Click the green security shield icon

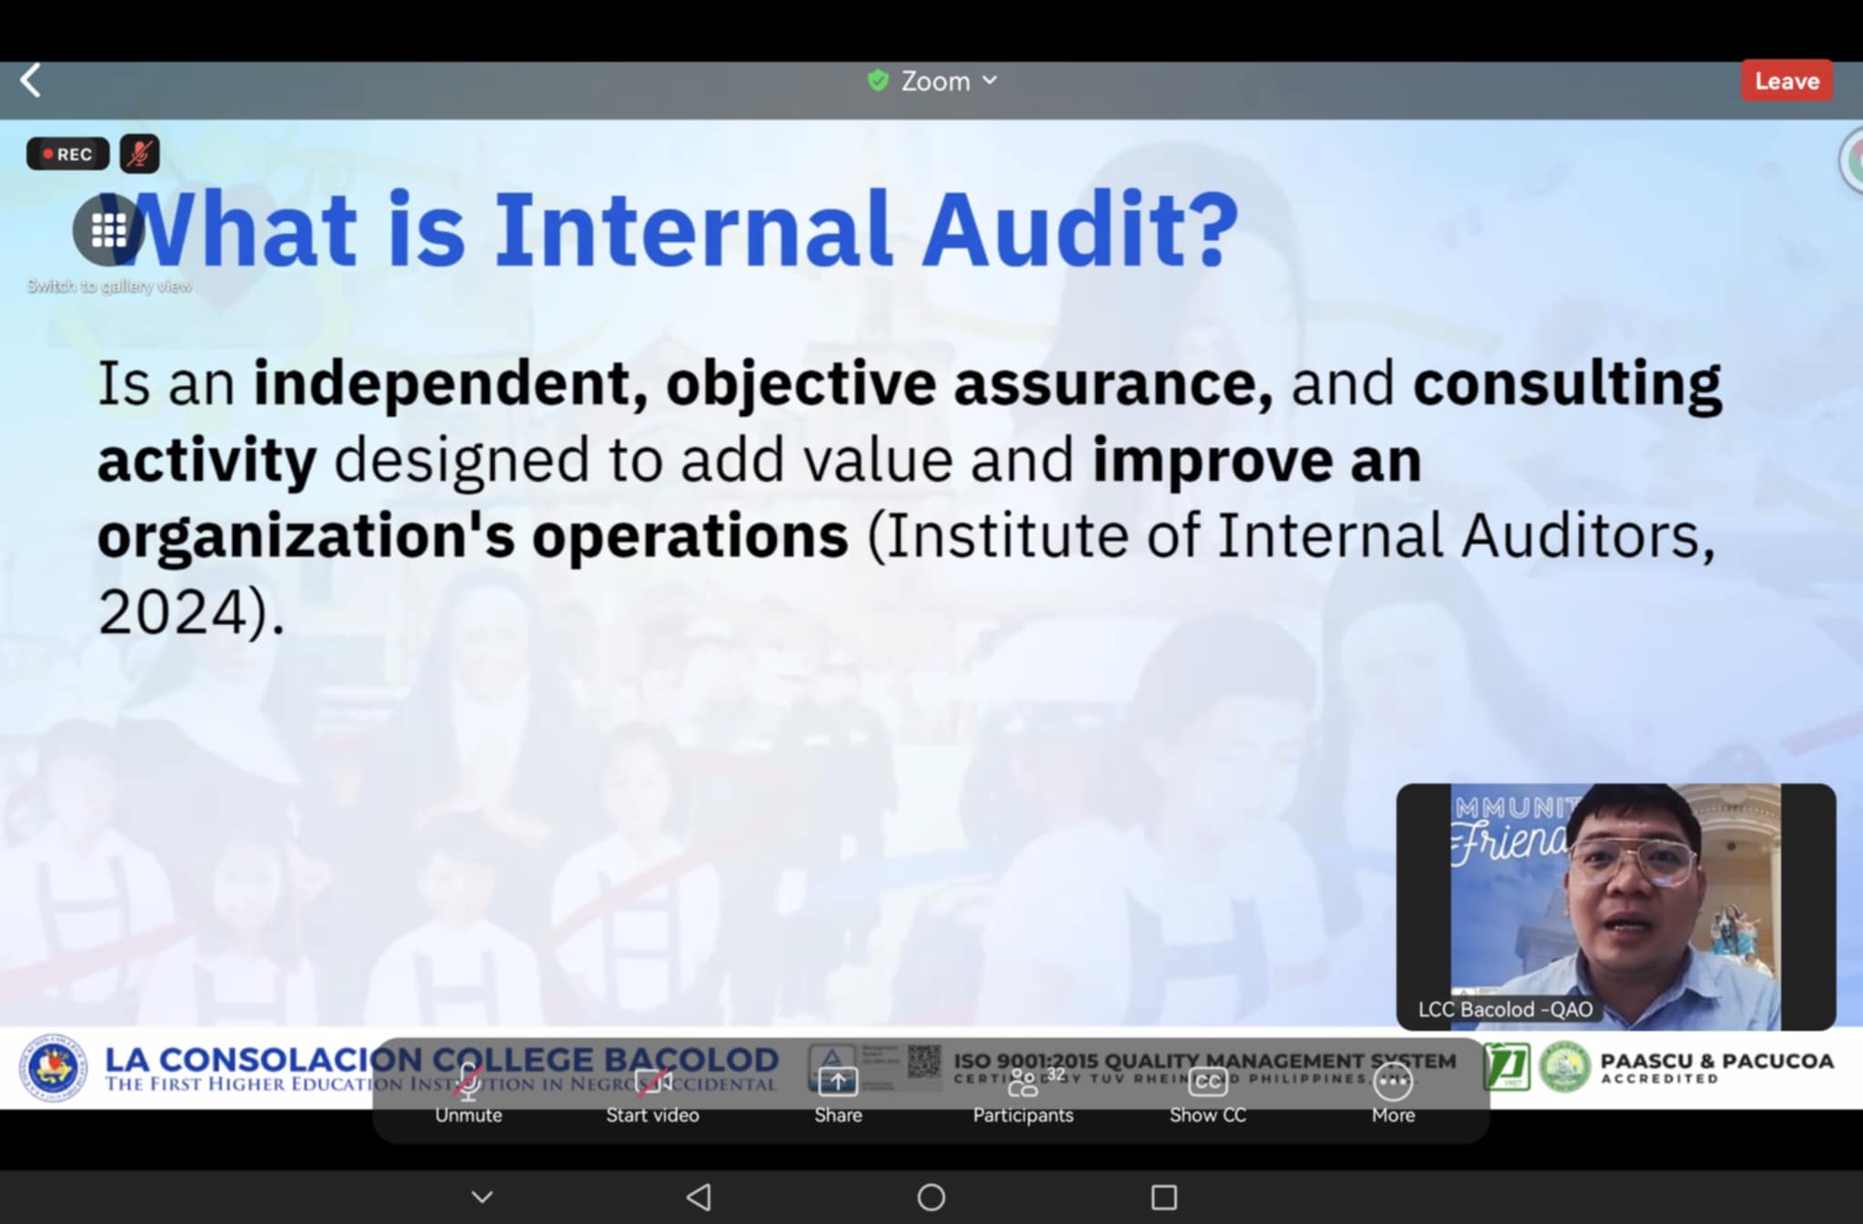pos(878,81)
